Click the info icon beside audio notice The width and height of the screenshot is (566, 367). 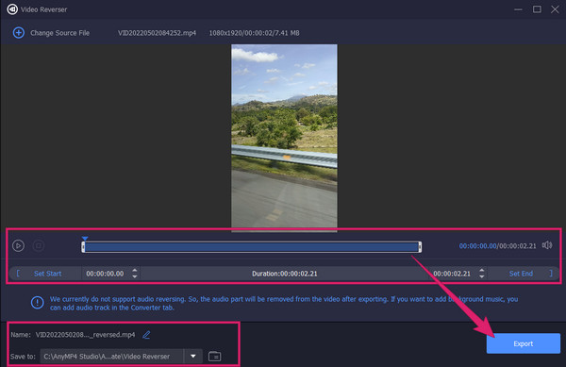pos(37,303)
